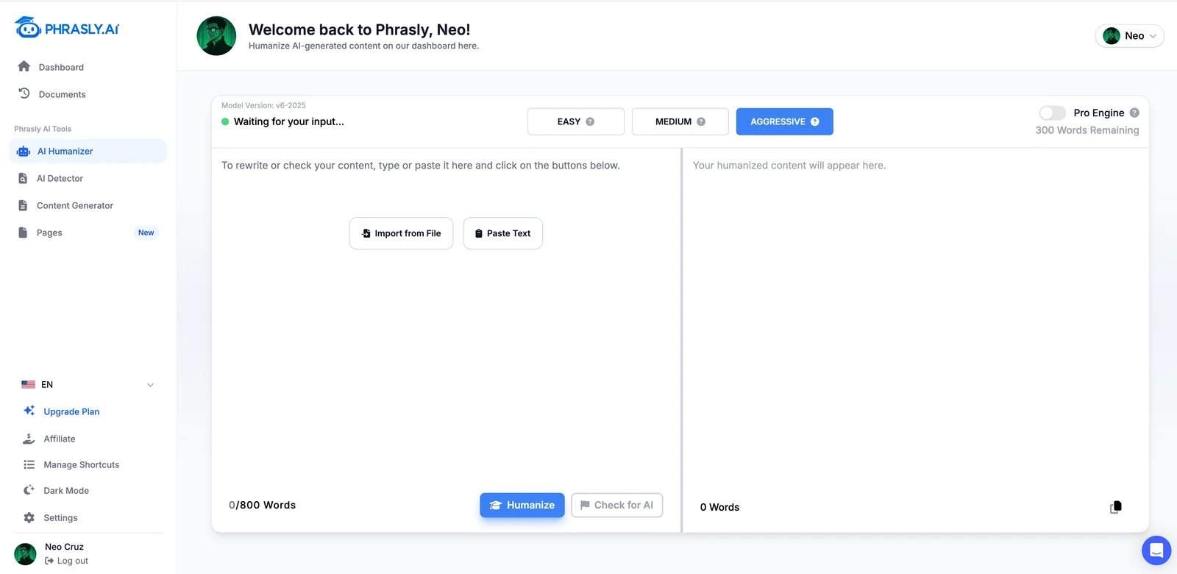Image resolution: width=1177 pixels, height=574 pixels.
Task: Click the Paste Text button
Action: point(503,233)
